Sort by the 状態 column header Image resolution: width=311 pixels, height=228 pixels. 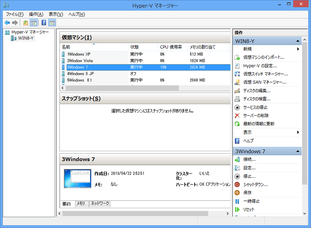pos(143,47)
